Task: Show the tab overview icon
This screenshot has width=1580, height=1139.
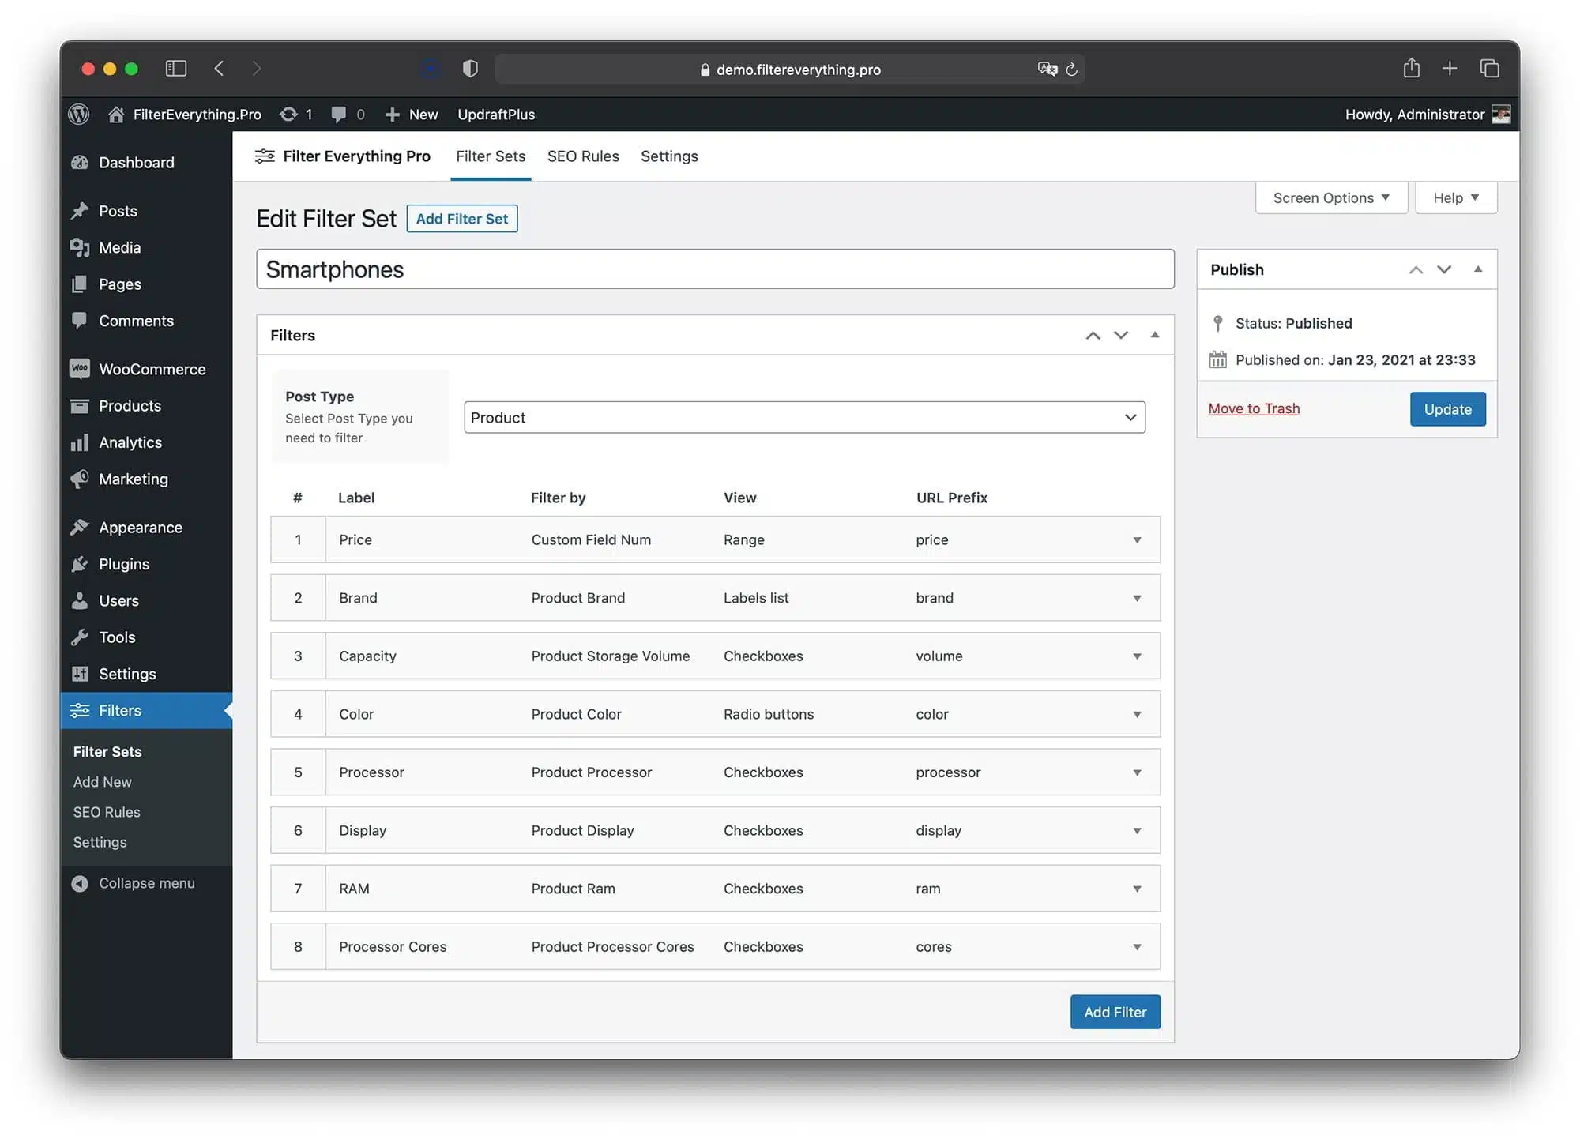Action: tap(1489, 69)
